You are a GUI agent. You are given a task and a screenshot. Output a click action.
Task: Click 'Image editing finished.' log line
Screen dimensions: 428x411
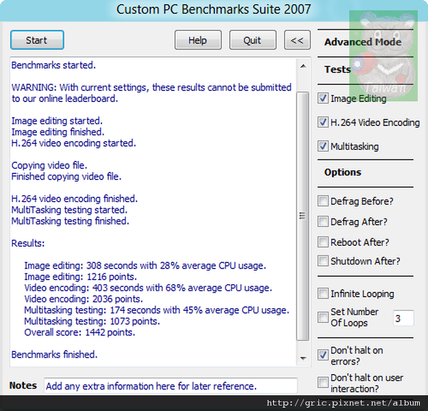pyautogui.click(x=58, y=132)
